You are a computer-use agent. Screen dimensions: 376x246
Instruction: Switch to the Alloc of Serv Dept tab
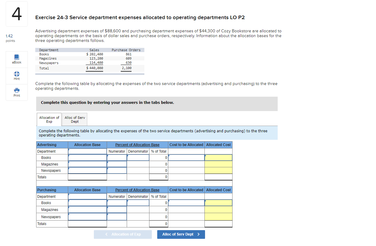pyautogui.click(x=75, y=119)
